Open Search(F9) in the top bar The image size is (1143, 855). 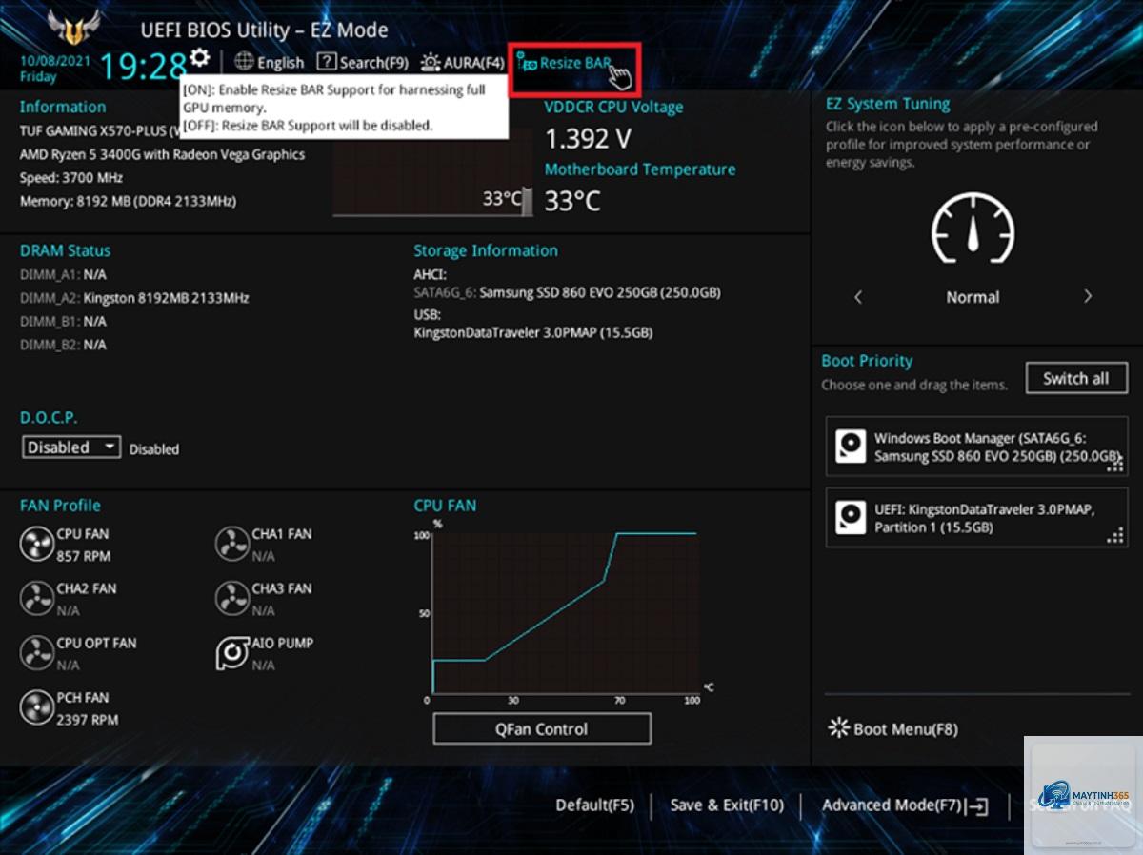click(363, 63)
